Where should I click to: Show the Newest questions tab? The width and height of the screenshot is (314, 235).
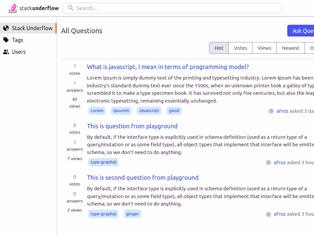point(291,48)
